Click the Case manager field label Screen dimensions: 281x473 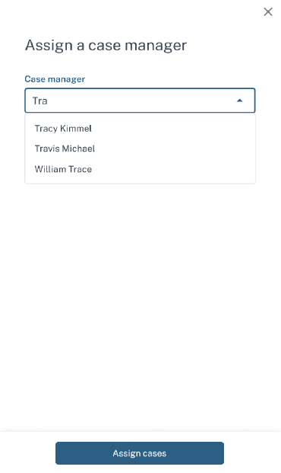[55, 79]
